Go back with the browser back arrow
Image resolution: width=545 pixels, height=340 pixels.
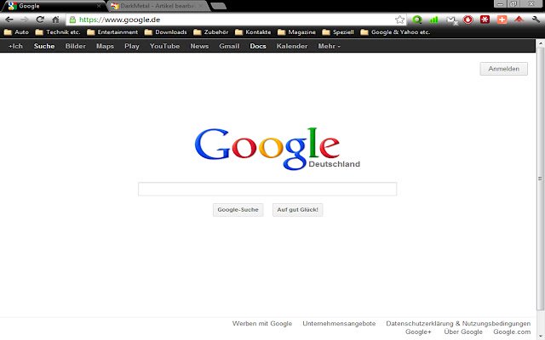[x=9, y=20]
